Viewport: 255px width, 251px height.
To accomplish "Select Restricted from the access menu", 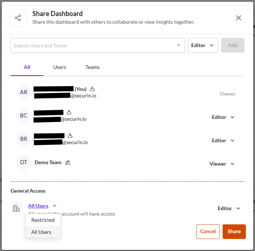I will pyautogui.click(x=43, y=220).
